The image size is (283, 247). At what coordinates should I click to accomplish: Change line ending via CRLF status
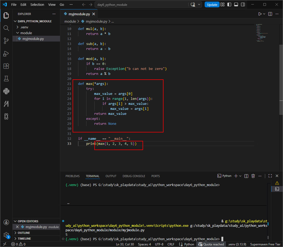pos(171,244)
